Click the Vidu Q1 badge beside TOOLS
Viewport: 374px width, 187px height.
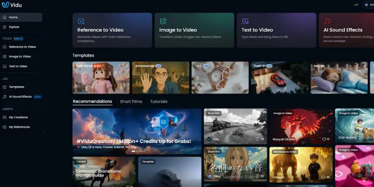18,39
